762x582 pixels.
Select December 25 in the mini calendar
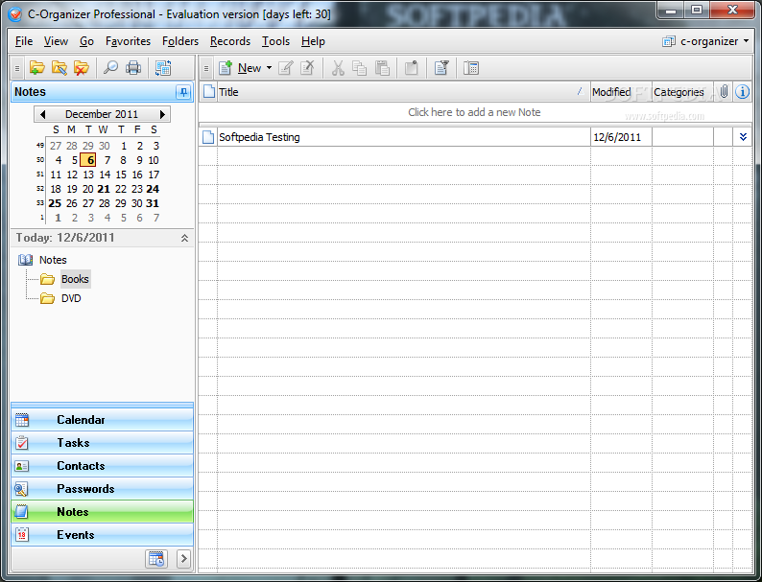tap(55, 203)
